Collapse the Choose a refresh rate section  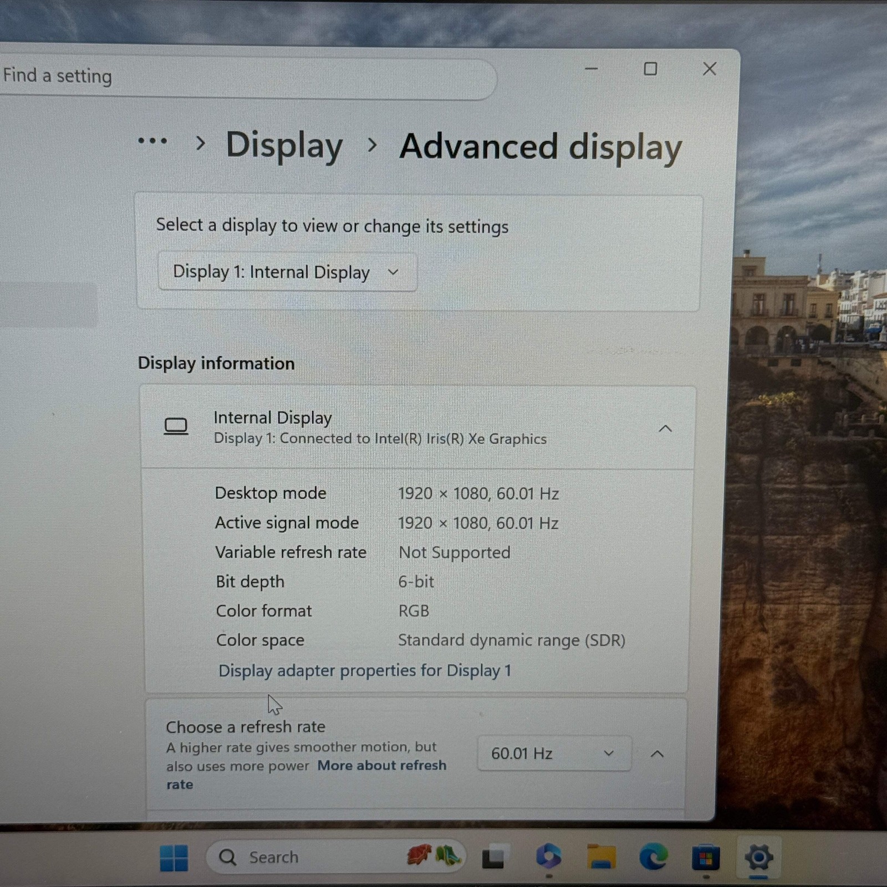(657, 754)
